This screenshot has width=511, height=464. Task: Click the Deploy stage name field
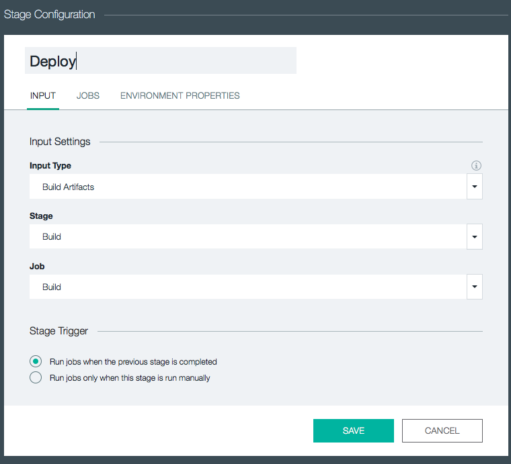click(160, 61)
